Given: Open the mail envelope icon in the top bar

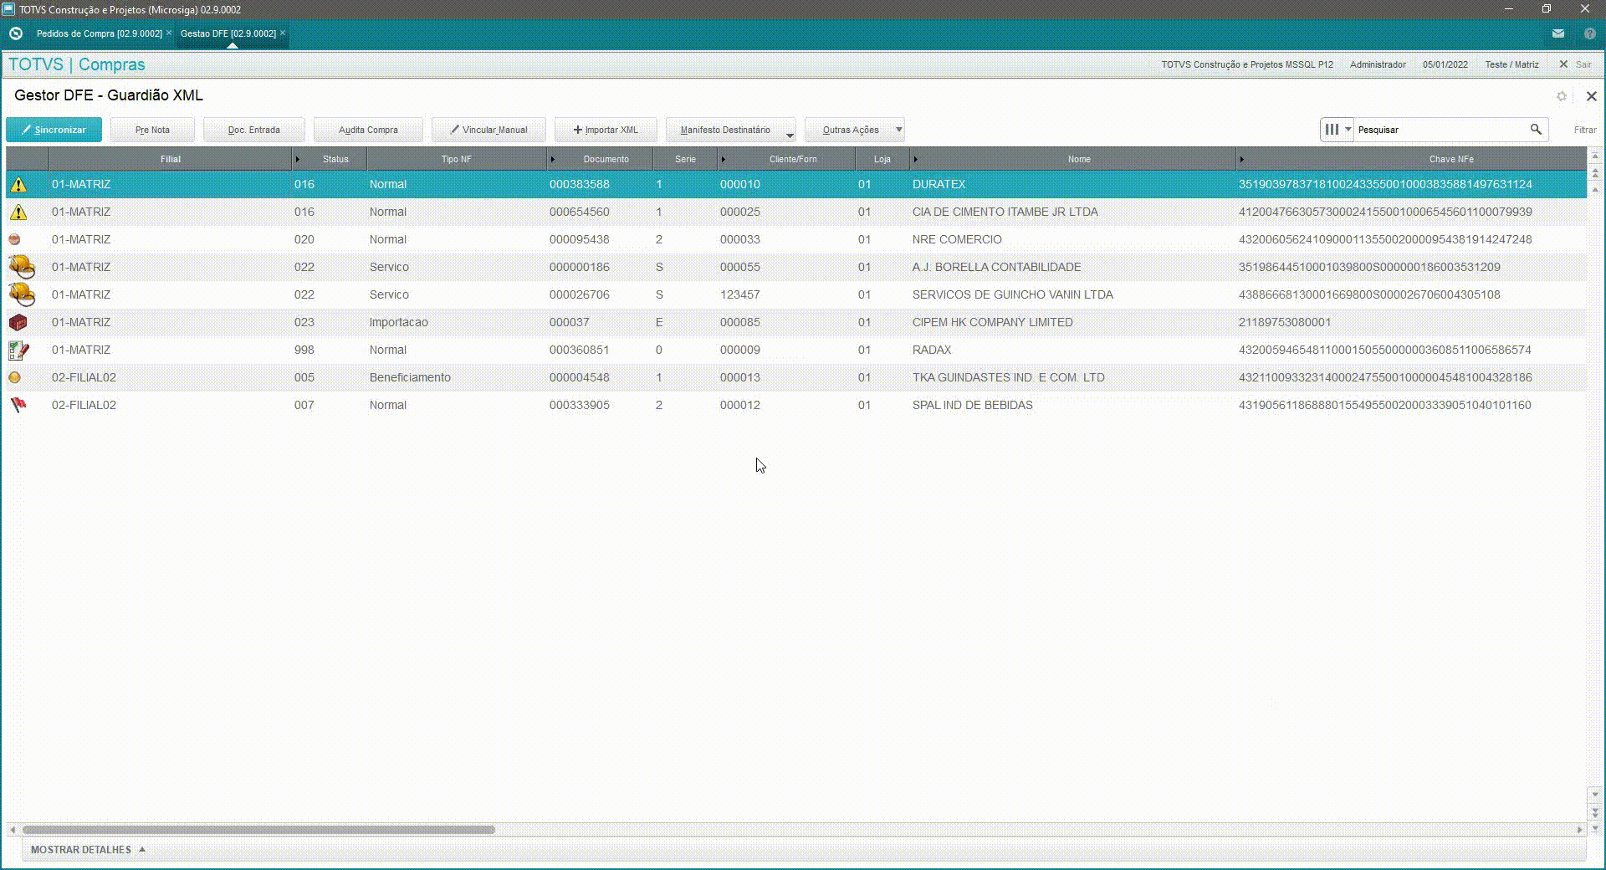Looking at the screenshot, I should (1558, 34).
